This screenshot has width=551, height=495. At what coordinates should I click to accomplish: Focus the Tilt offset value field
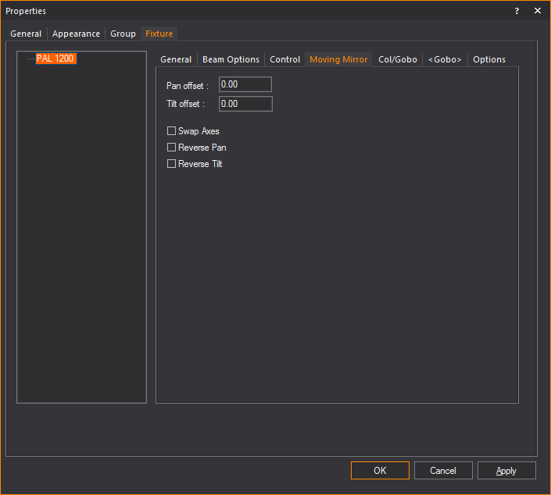click(x=245, y=104)
